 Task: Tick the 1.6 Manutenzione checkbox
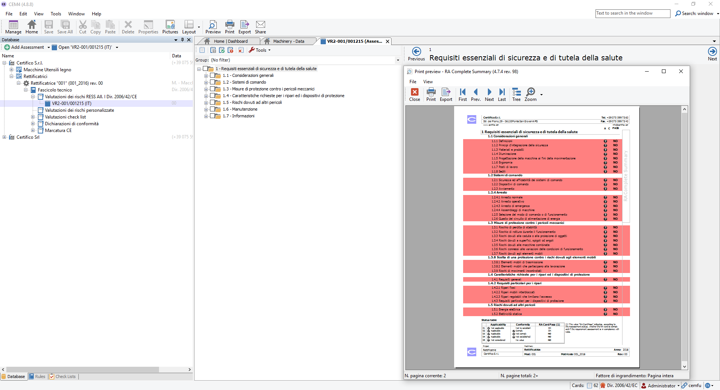tap(213, 109)
